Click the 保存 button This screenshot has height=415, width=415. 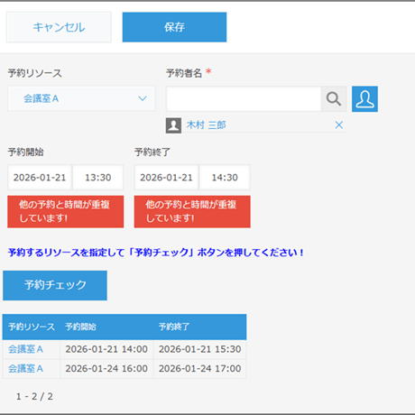[x=174, y=27]
